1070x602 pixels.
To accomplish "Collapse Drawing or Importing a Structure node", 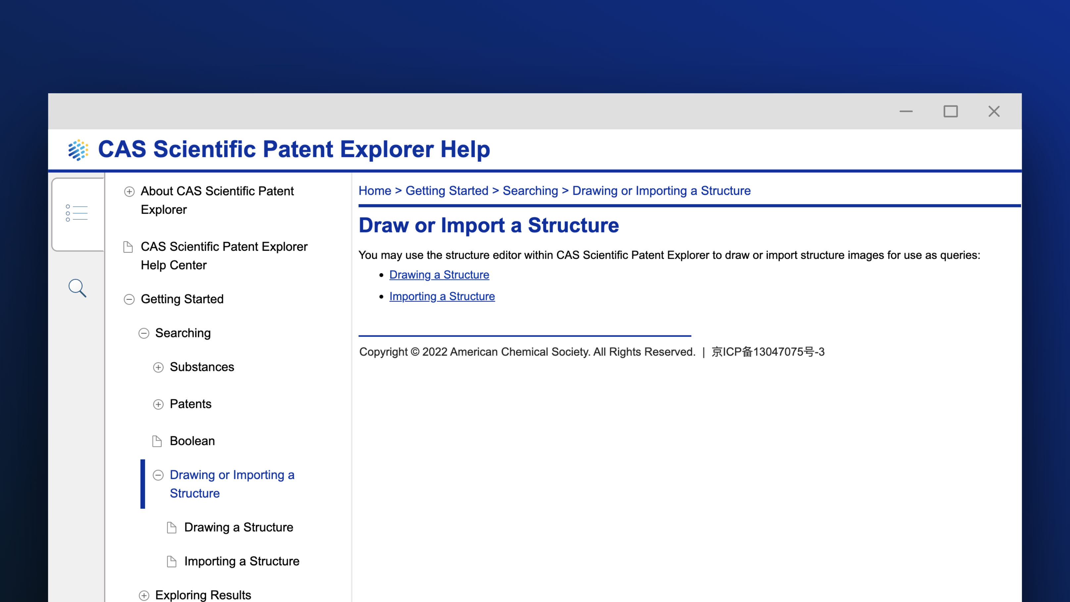I will 158,475.
